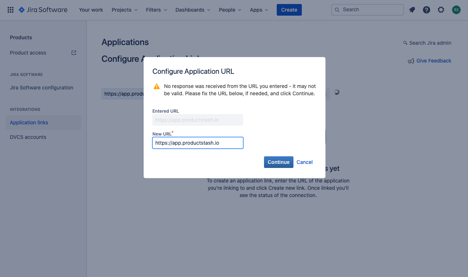Expand the Filters dropdown
The height and width of the screenshot is (277, 468).
[x=156, y=10]
